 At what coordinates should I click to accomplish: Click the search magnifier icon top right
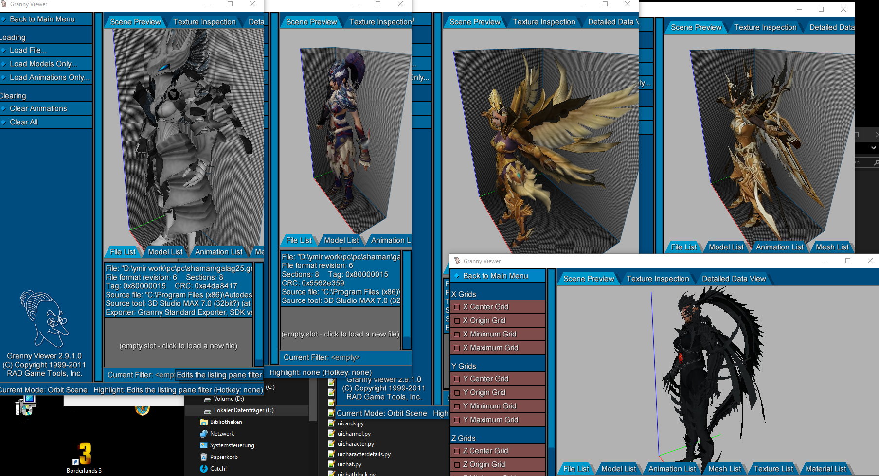pyautogui.click(x=876, y=162)
